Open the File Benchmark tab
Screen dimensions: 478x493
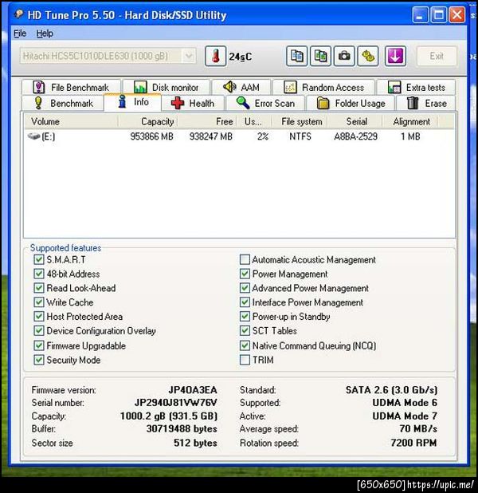71,87
